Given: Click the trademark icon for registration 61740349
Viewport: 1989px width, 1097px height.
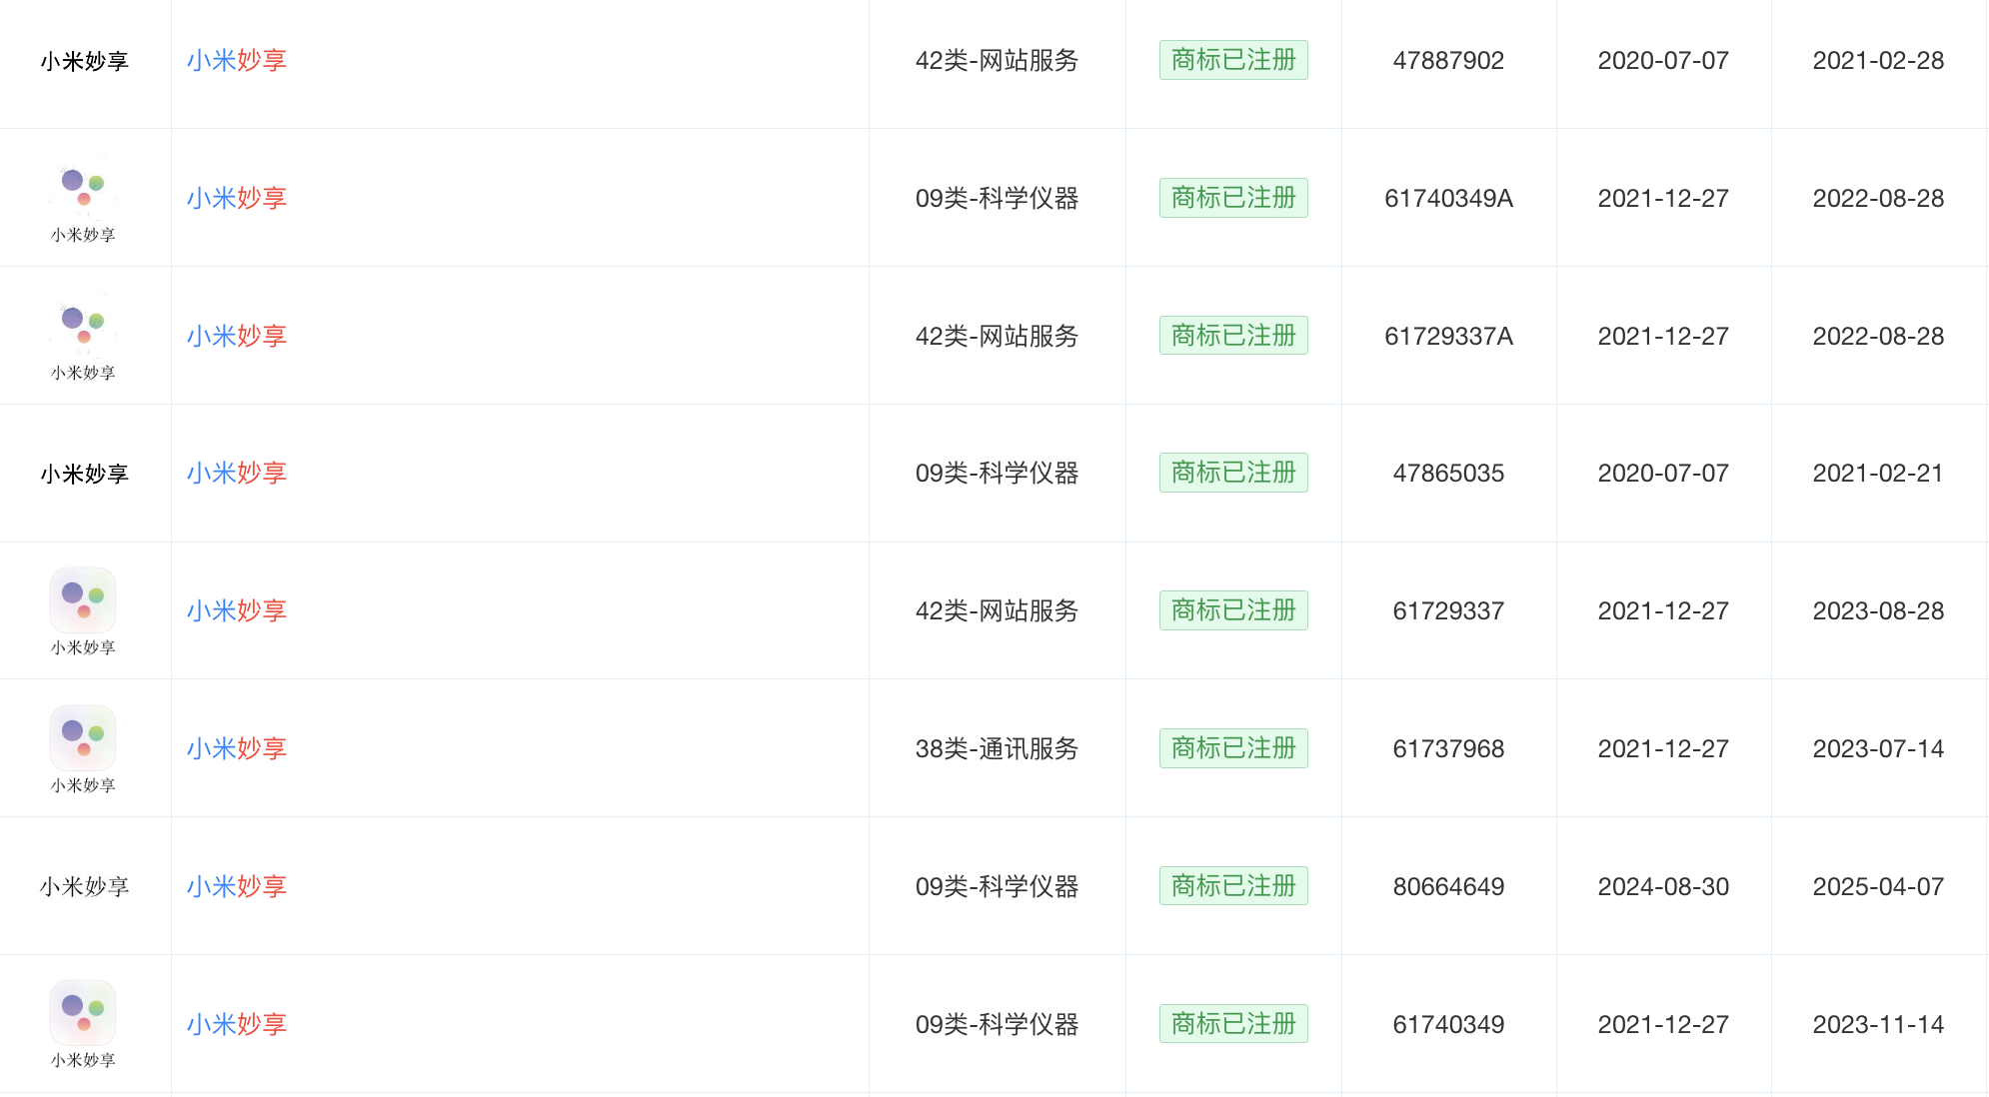Looking at the screenshot, I should pos(84,1022).
